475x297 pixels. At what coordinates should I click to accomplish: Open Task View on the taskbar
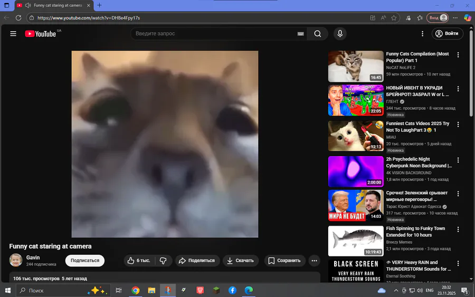click(x=119, y=290)
